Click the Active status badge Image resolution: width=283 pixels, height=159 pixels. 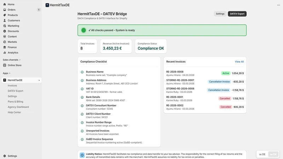coord(226,73)
